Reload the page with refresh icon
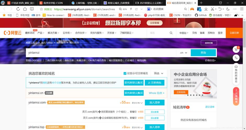The height and width of the screenshot is (130, 246). coord(18,9)
